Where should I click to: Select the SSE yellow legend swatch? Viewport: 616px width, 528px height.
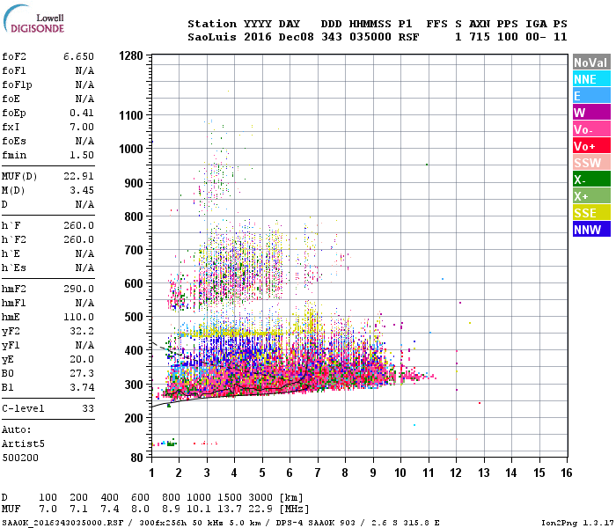pyautogui.click(x=591, y=213)
